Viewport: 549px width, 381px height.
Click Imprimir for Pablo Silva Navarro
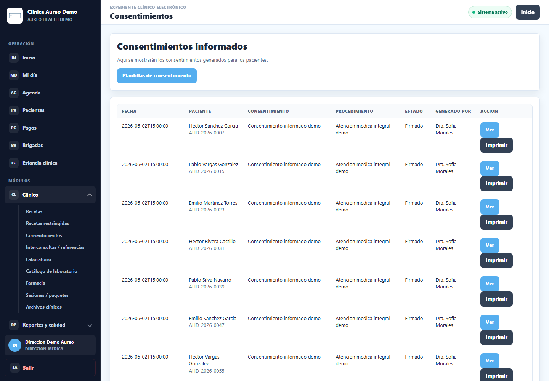(x=496, y=299)
